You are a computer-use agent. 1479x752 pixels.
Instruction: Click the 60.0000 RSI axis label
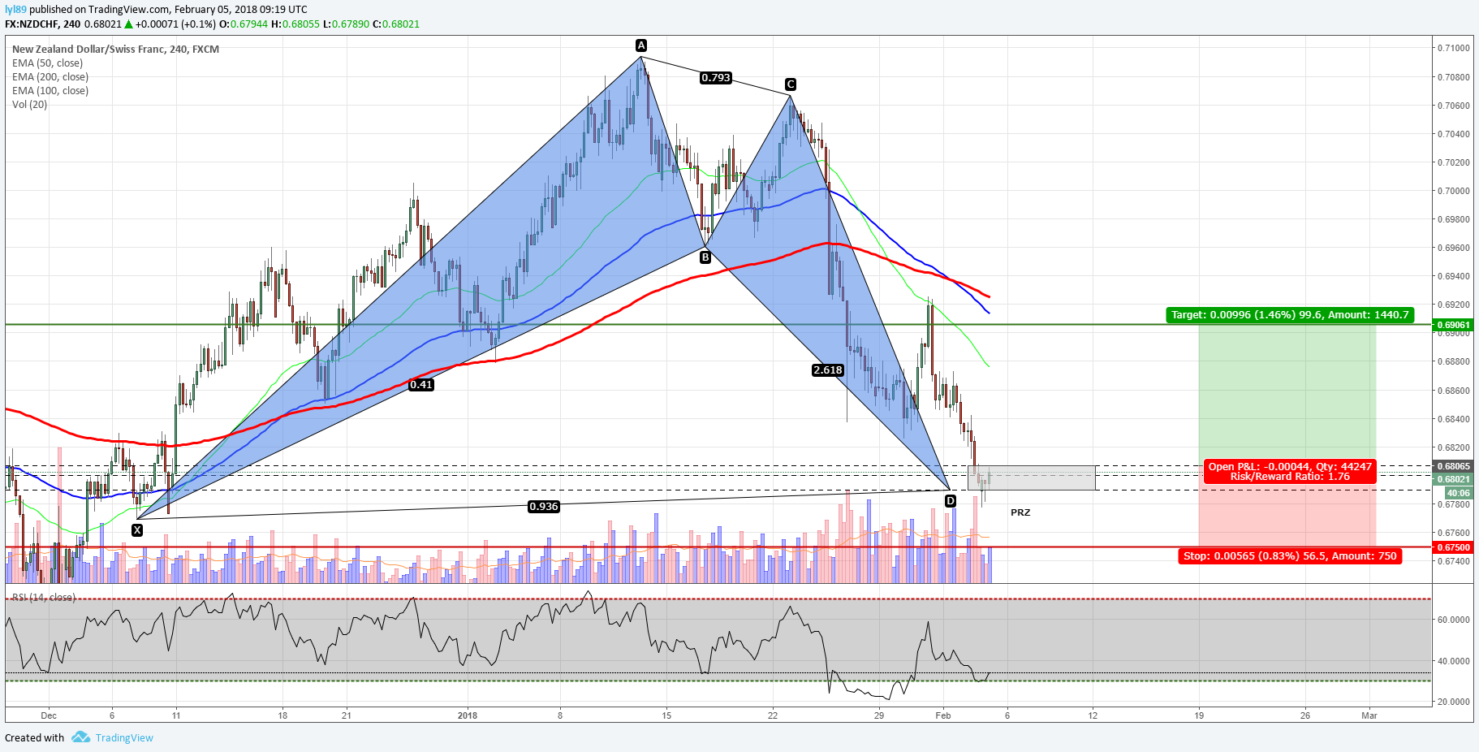1454,620
